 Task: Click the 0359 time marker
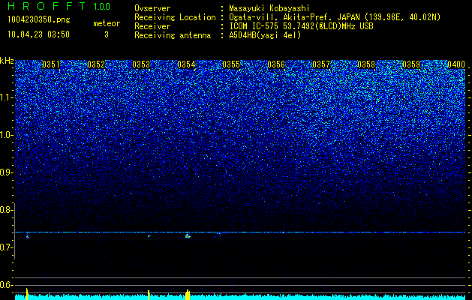(411, 64)
